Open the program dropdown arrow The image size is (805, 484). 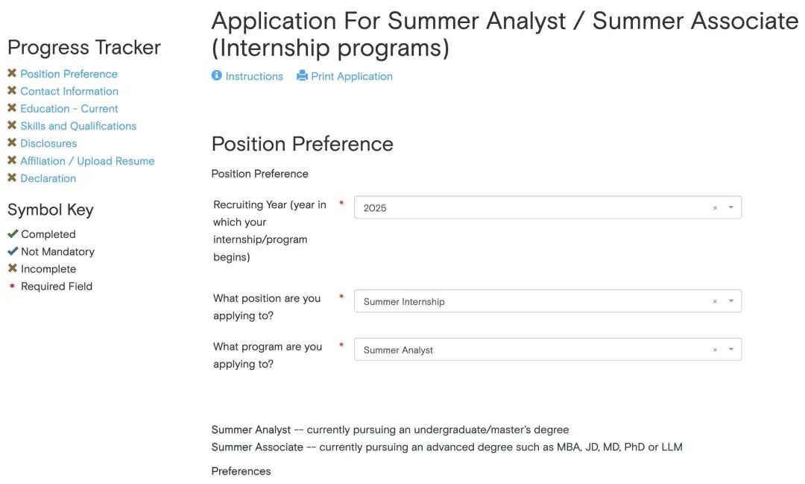pos(731,350)
